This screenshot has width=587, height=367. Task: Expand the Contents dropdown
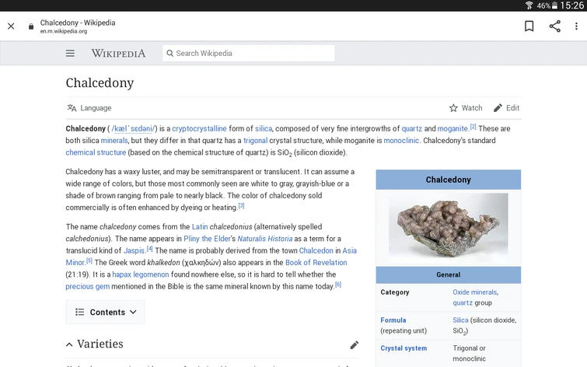[x=105, y=312]
